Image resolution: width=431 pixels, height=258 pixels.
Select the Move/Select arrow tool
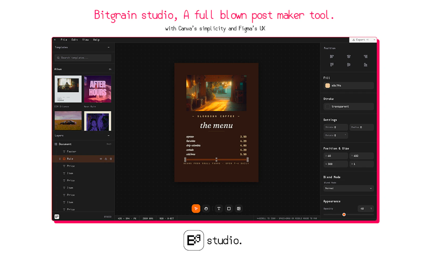(x=196, y=208)
